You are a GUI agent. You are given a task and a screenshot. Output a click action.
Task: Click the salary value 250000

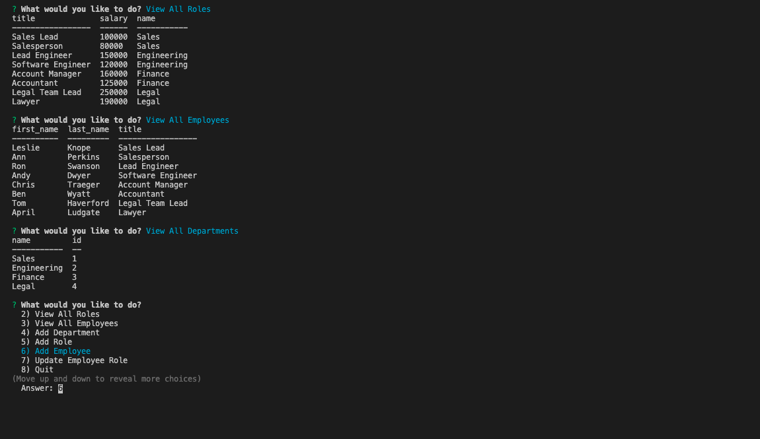point(114,92)
